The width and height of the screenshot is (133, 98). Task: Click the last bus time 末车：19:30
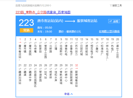(x=45, y=32)
